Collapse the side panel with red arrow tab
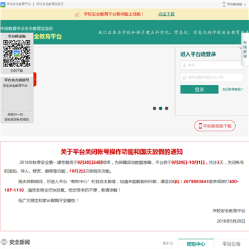Viewport: 249px width, 249px height. coord(35,79)
